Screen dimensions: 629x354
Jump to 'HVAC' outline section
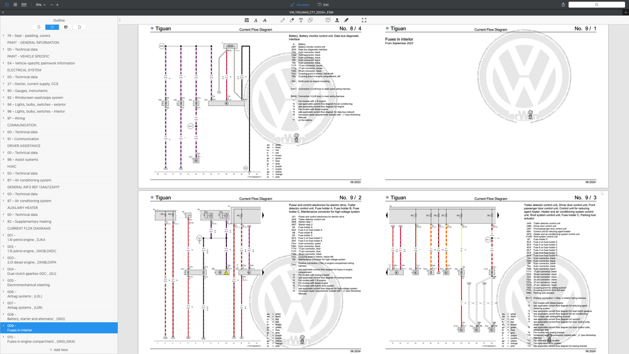click(x=12, y=166)
